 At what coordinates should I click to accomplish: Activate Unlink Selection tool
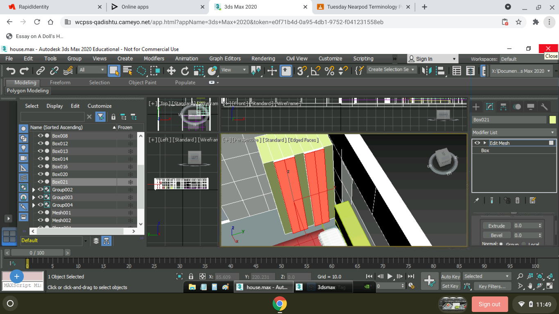pyautogui.click(x=54, y=71)
